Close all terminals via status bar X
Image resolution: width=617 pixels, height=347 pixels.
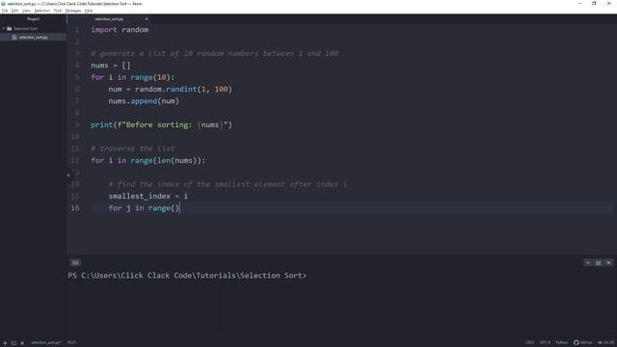tap(22, 343)
